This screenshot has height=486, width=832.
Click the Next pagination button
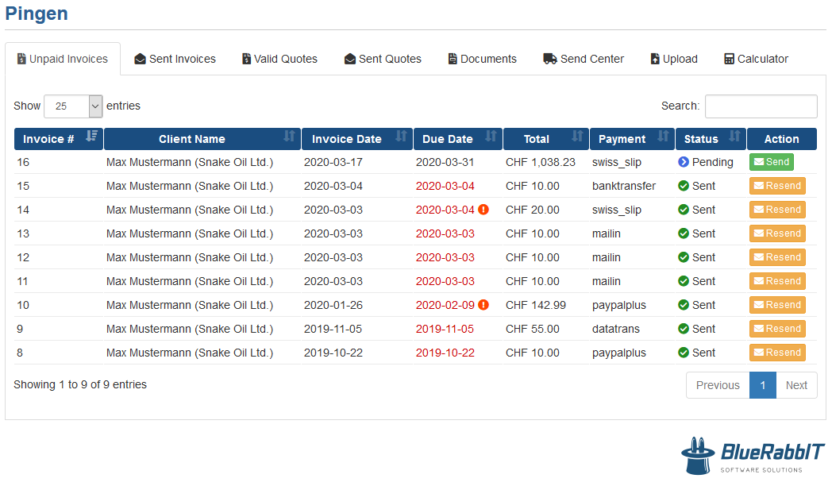pos(796,384)
